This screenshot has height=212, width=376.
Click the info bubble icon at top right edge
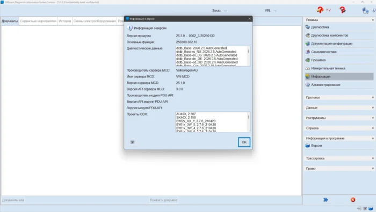pyautogui.click(x=374, y=10)
